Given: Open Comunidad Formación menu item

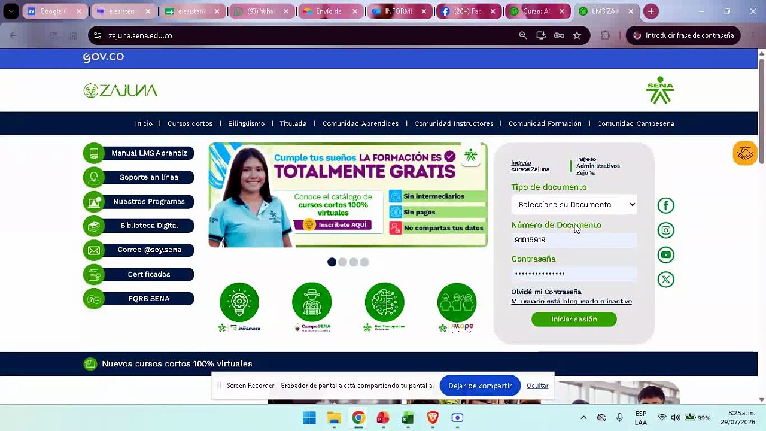Looking at the screenshot, I should click(x=545, y=123).
